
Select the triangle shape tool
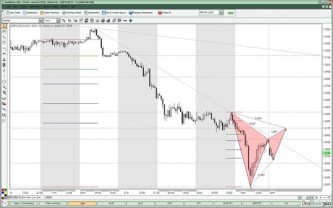coord(4,60)
